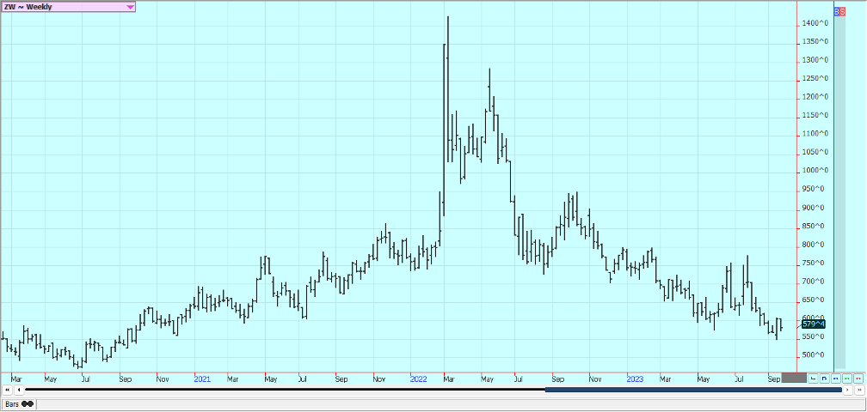Click the Nov label just before 2021
Image resolution: width=867 pixels, height=412 pixels.
click(163, 379)
